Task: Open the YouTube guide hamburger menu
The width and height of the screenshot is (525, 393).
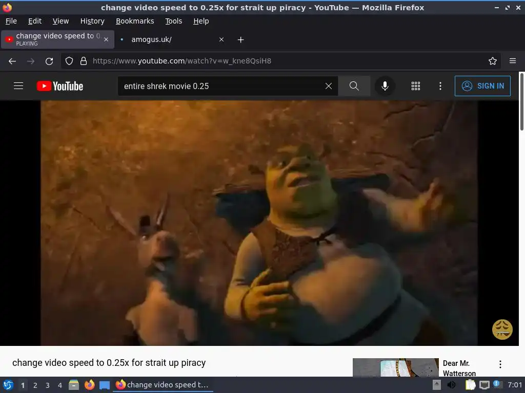Action: pos(18,86)
